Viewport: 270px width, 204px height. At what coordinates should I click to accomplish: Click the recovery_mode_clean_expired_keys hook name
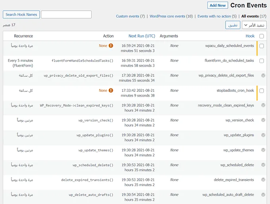[x=226, y=105]
